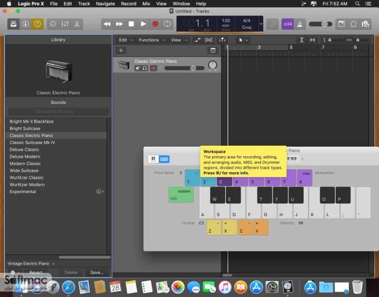Start recording with the red Record button

[155, 24]
